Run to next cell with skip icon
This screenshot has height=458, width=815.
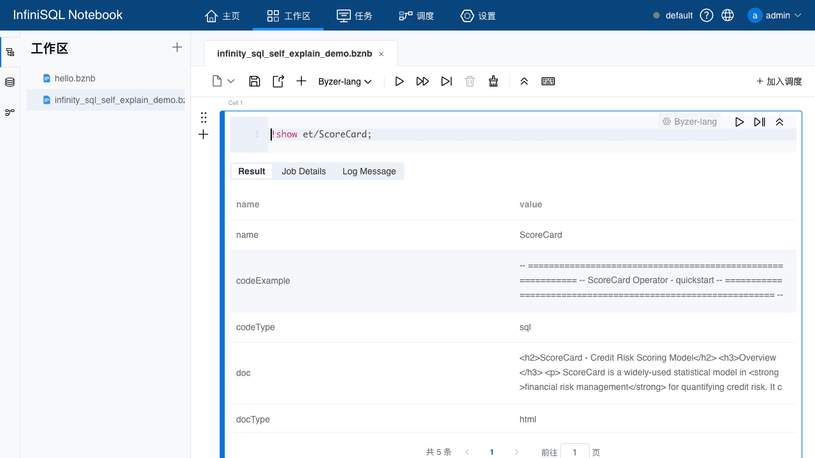446,81
